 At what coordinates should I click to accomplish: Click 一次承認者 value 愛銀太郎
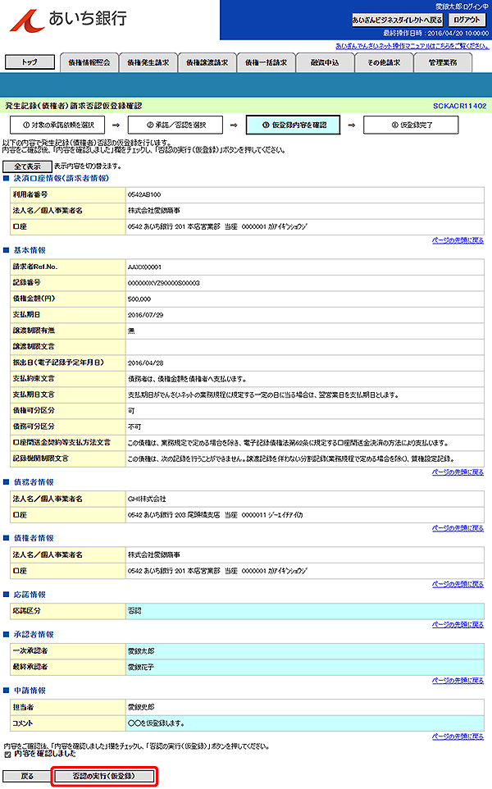click(141, 651)
